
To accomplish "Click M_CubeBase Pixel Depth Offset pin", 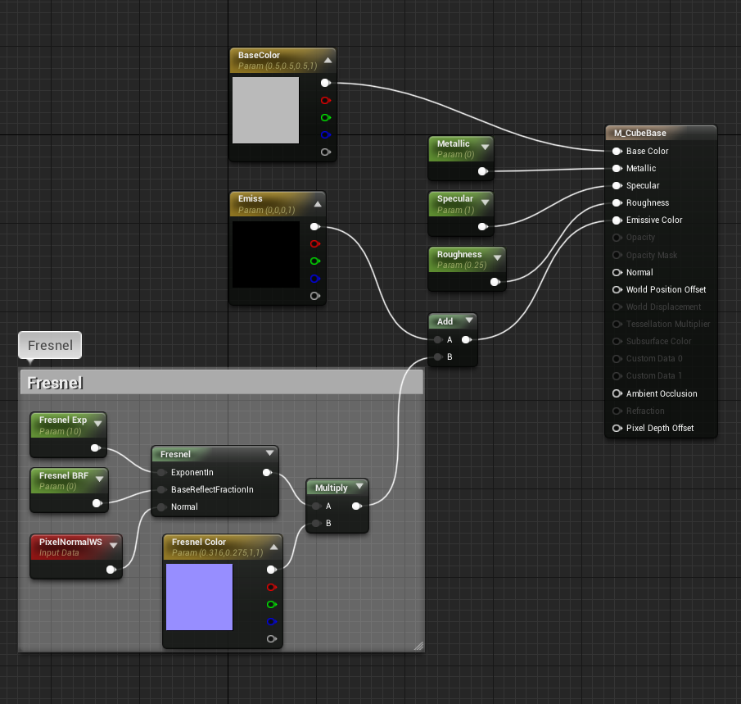I will point(617,428).
